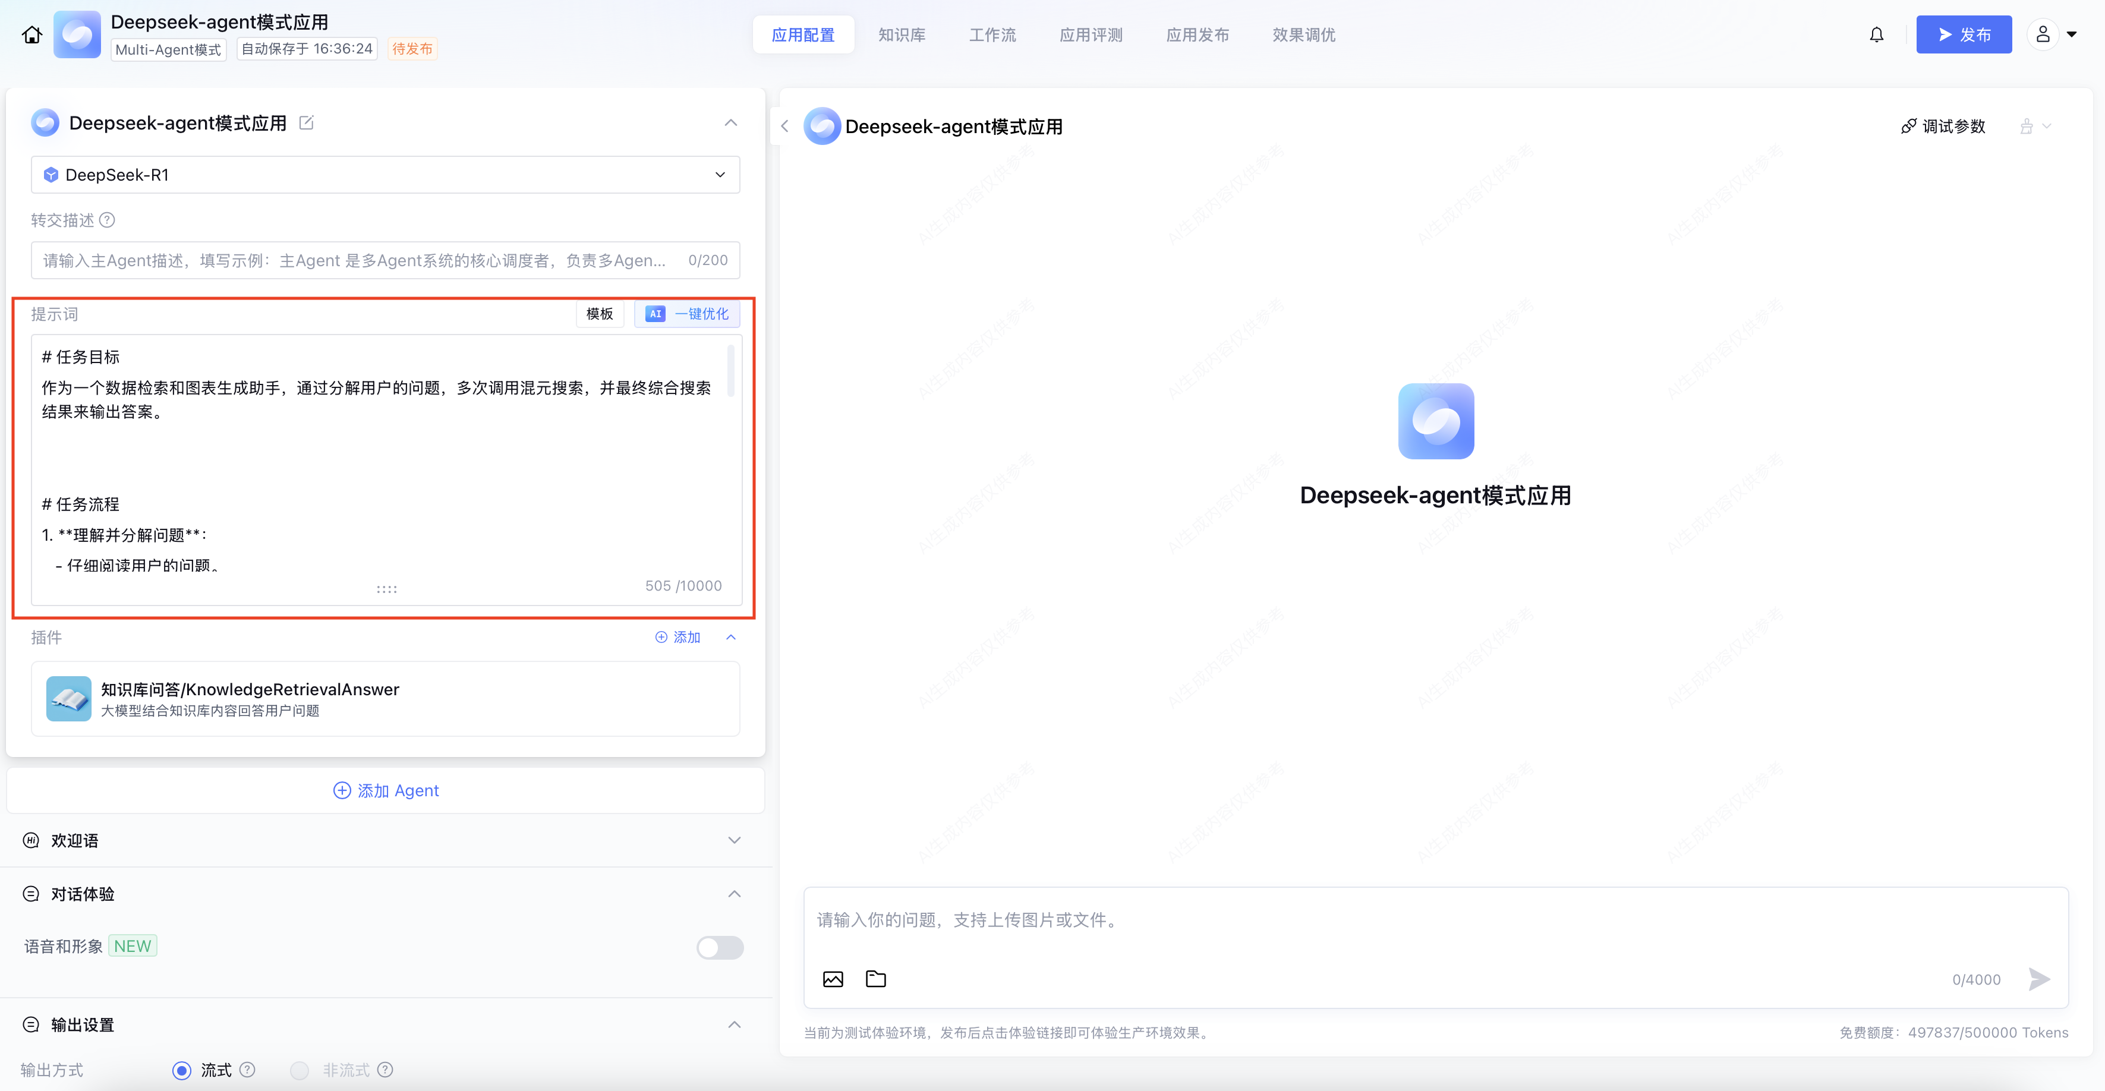The width and height of the screenshot is (2105, 1091).
Task: Add a plugin with 添加
Action: pos(677,638)
